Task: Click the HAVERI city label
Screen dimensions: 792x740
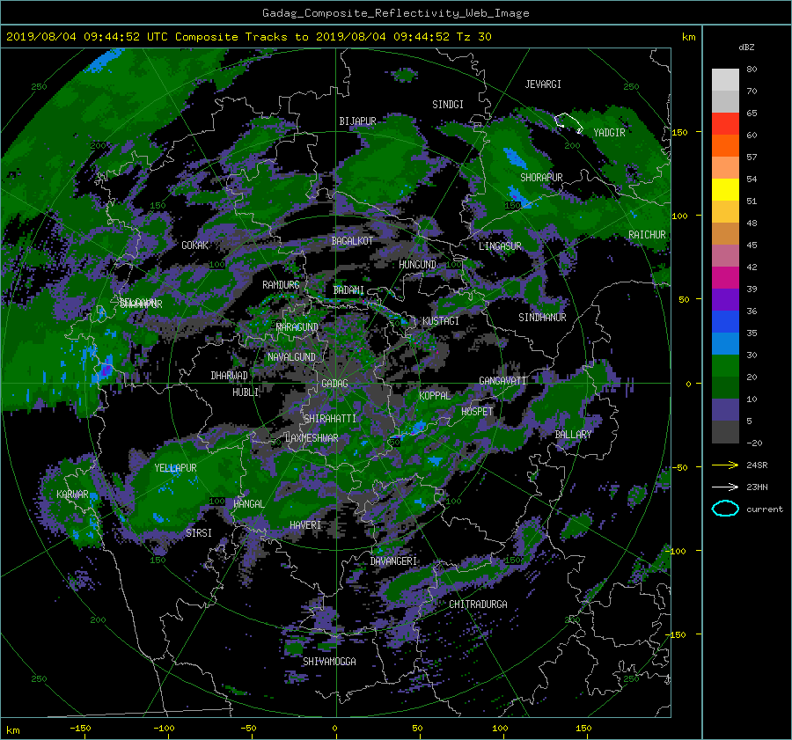Action: click(x=305, y=525)
